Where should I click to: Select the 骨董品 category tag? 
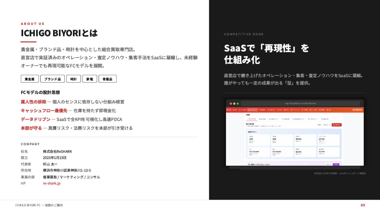(x=107, y=79)
